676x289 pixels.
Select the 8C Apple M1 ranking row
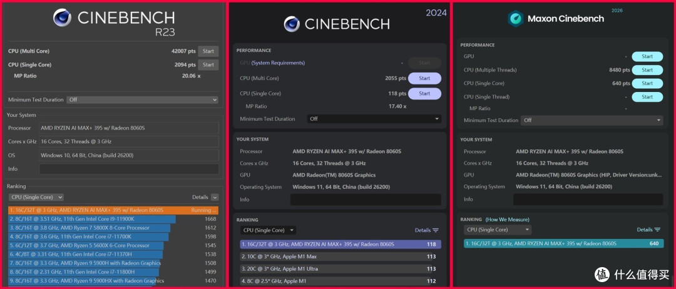pos(341,281)
